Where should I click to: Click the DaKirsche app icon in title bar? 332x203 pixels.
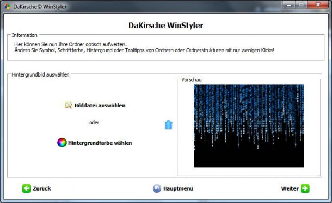(x=7, y=7)
